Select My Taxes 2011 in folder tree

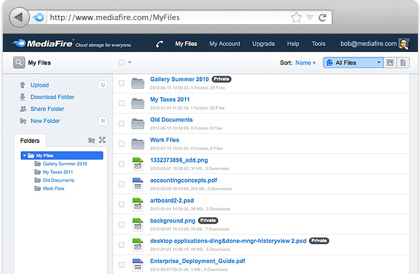tap(58, 172)
